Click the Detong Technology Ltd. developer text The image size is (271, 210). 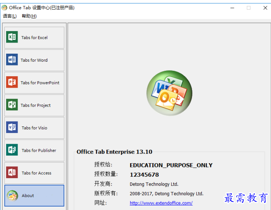pyautogui.click(x=154, y=184)
